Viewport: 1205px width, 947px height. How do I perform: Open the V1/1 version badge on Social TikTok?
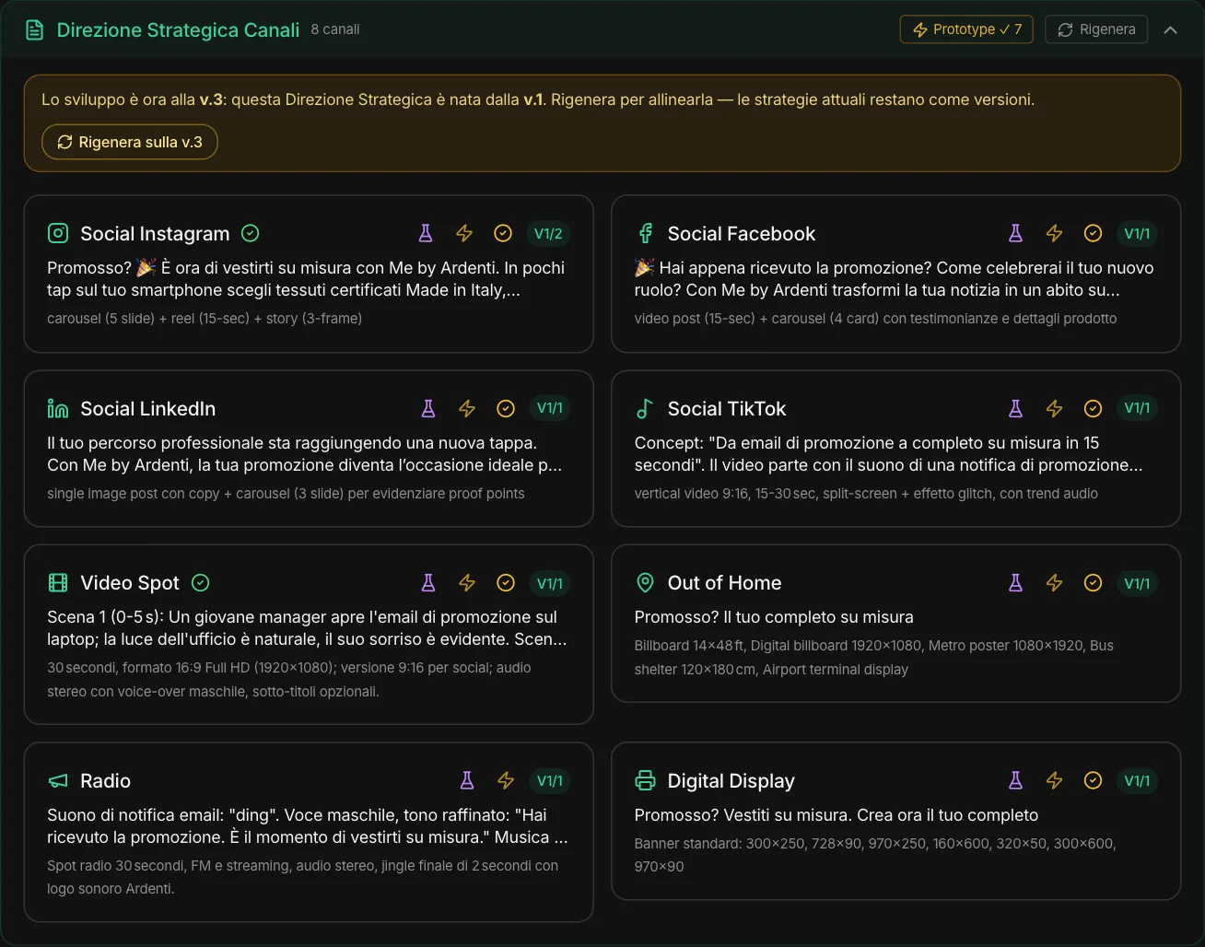pyautogui.click(x=1137, y=408)
